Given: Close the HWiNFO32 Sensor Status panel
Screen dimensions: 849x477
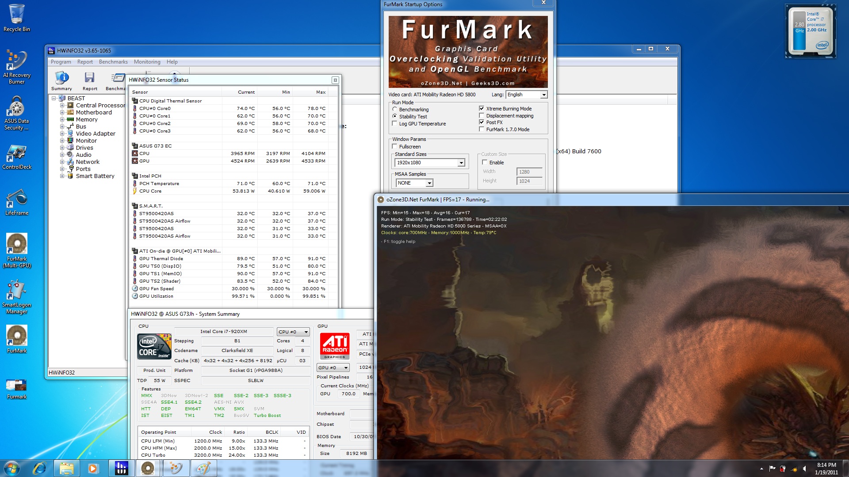Looking at the screenshot, I should [x=335, y=80].
